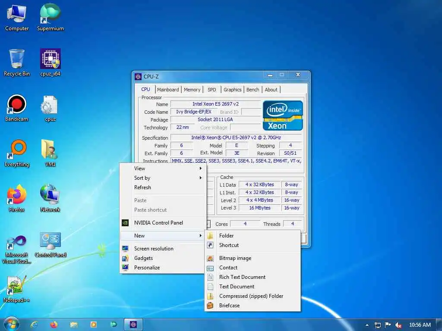Screen dimensions: 442x331
Task: Show hidden tray icons arrow
Action: (367, 325)
